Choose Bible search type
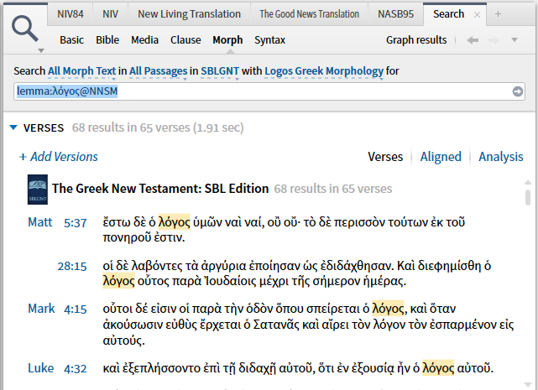Viewport: 538px width, 390px height. click(107, 40)
